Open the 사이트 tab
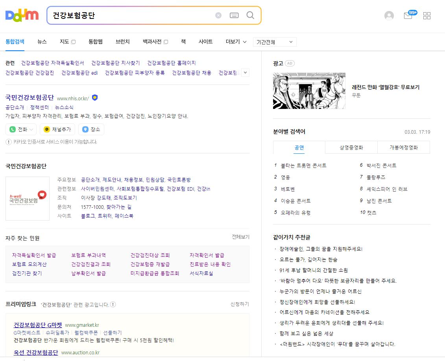445x361 pixels. pos(205,42)
